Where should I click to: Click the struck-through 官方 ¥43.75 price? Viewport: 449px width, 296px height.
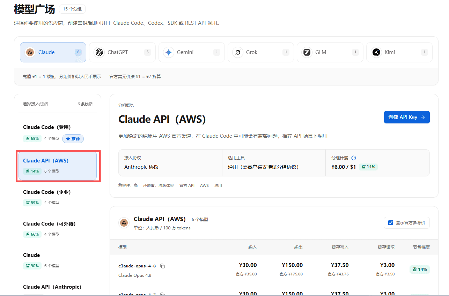[x=338, y=274]
